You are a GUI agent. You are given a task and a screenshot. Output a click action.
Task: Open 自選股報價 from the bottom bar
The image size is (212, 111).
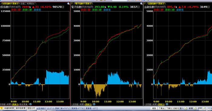[9, 108]
